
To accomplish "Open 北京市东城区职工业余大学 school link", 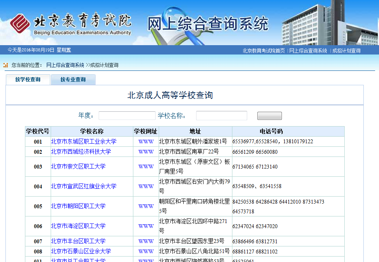I will tap(83, 141).
